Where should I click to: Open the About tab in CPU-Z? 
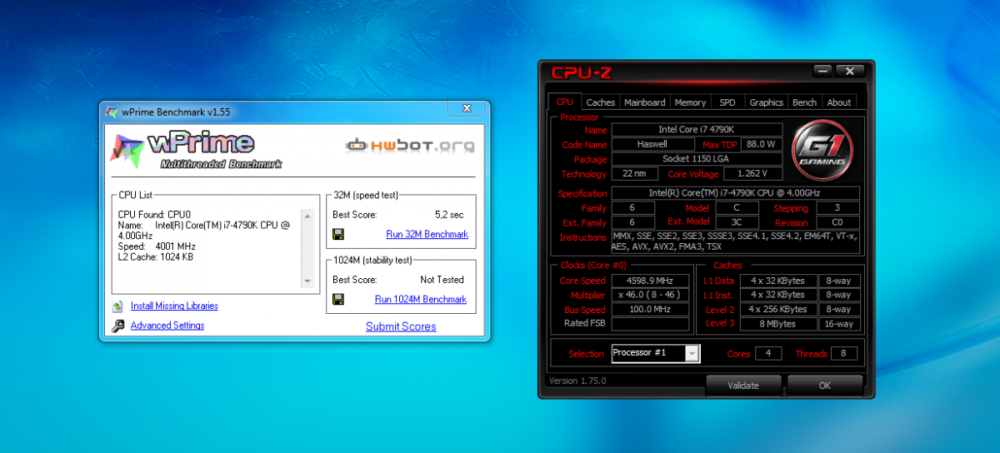tap(839, 102)
